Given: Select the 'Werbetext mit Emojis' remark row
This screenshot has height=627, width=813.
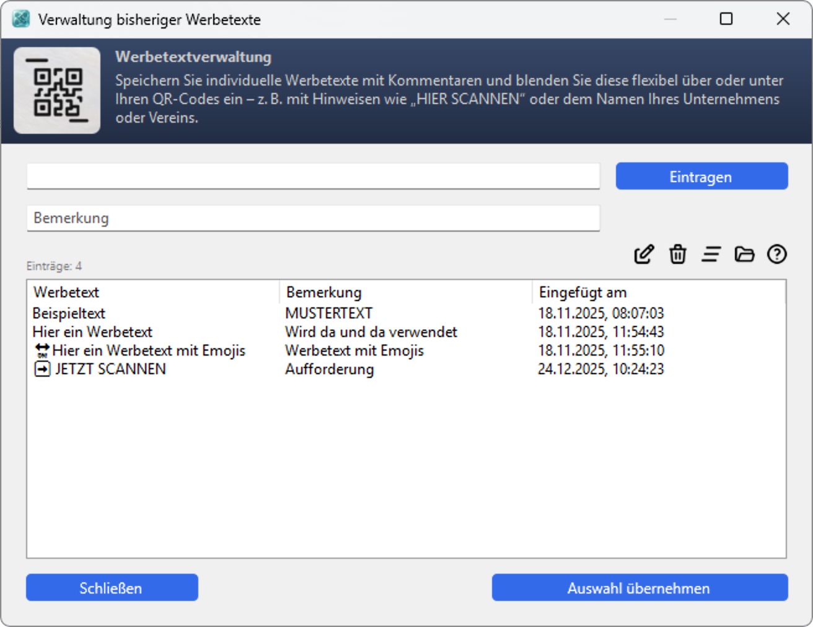Looking at the screenshot, I should pyautogui.click(x=354, y=351).
